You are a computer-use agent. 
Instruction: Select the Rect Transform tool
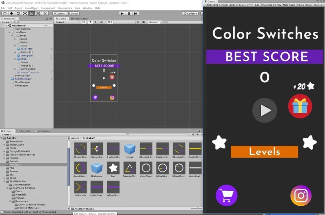point(32,13)
